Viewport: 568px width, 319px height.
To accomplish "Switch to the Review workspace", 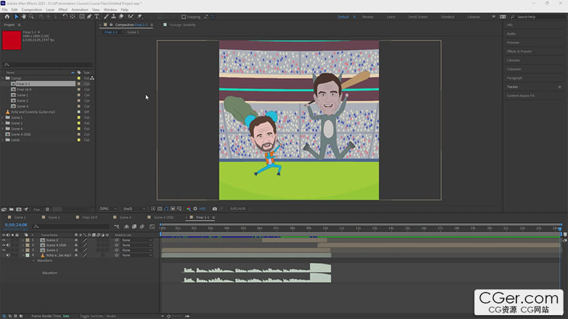I will click(367, 17).
